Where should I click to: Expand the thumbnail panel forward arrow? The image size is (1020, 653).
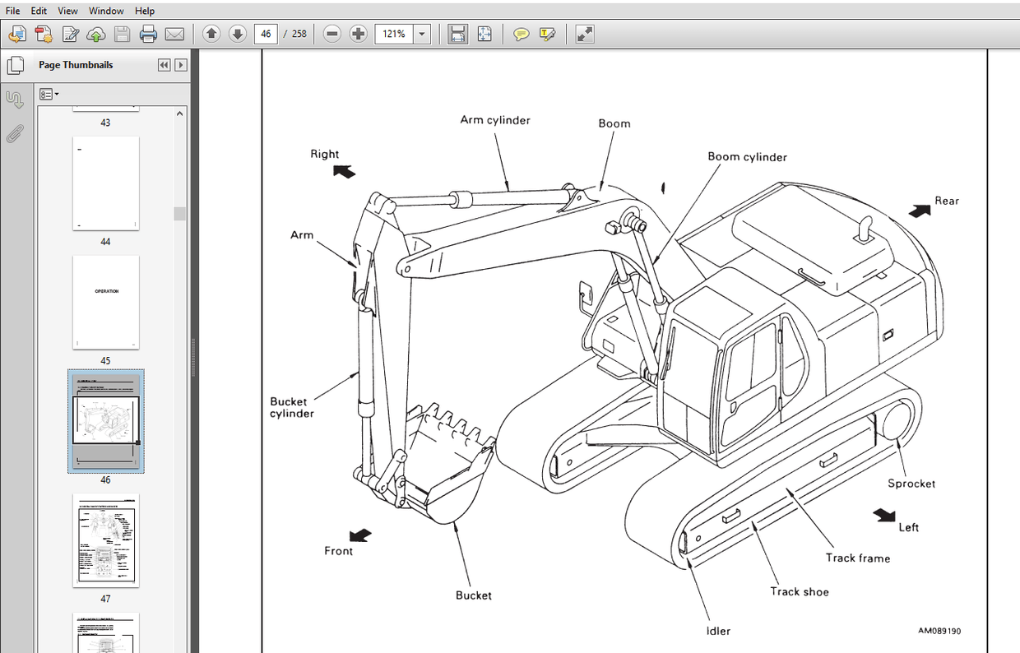[x=180, y=64]
